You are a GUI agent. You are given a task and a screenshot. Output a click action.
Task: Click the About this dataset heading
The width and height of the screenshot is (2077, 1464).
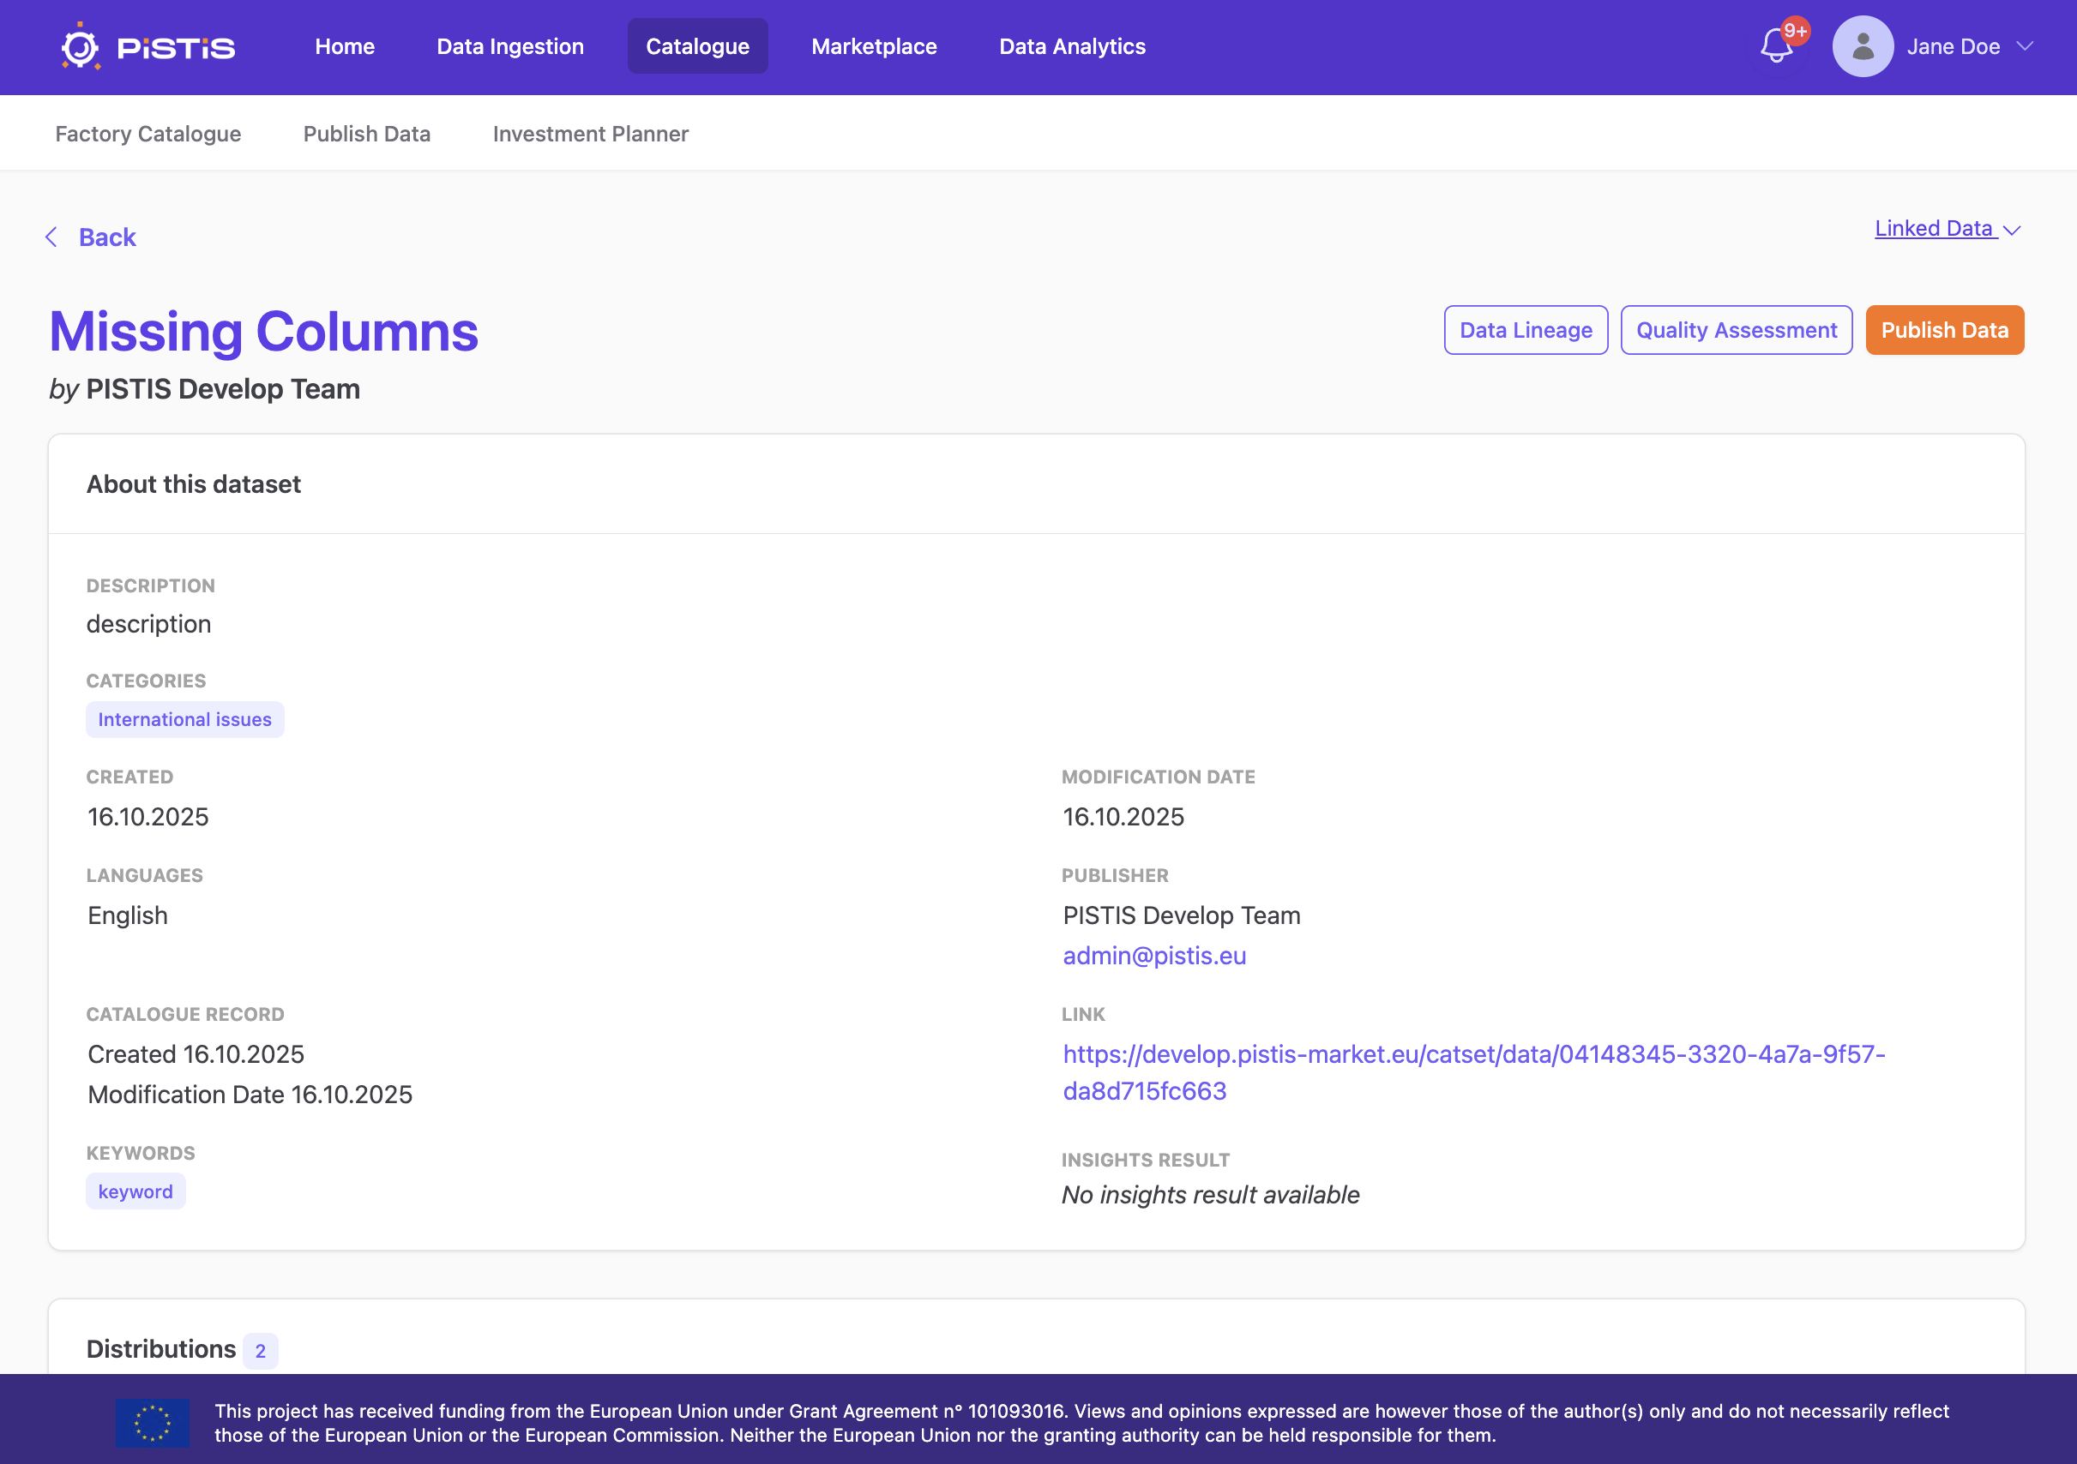(x=194, y=484)
